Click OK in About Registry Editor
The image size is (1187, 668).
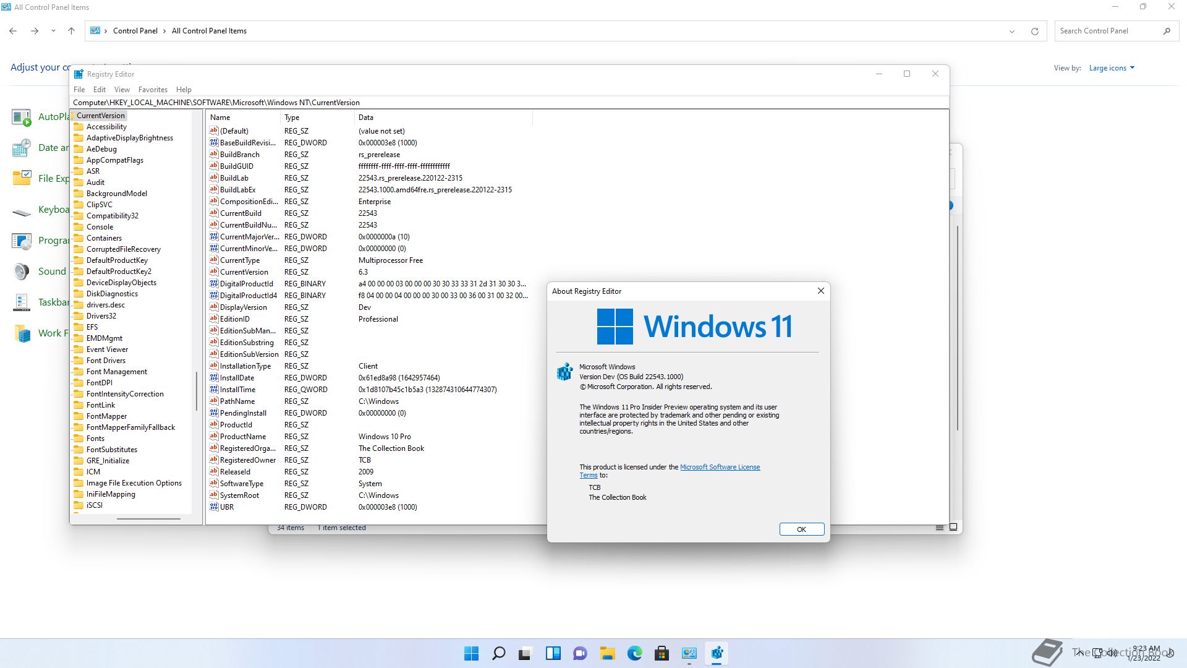pos(801,529)
